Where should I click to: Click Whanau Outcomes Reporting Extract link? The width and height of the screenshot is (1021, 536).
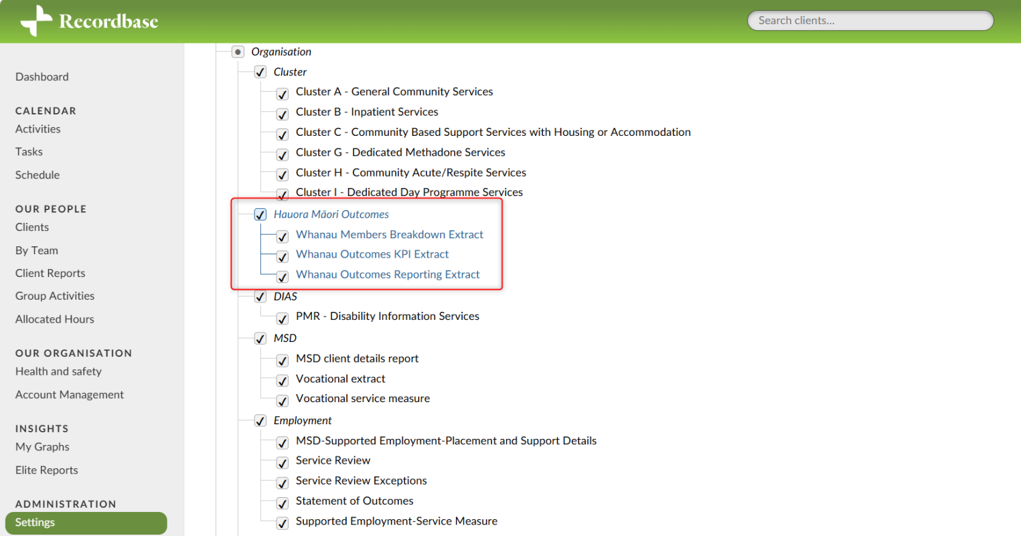pos(388,274)
